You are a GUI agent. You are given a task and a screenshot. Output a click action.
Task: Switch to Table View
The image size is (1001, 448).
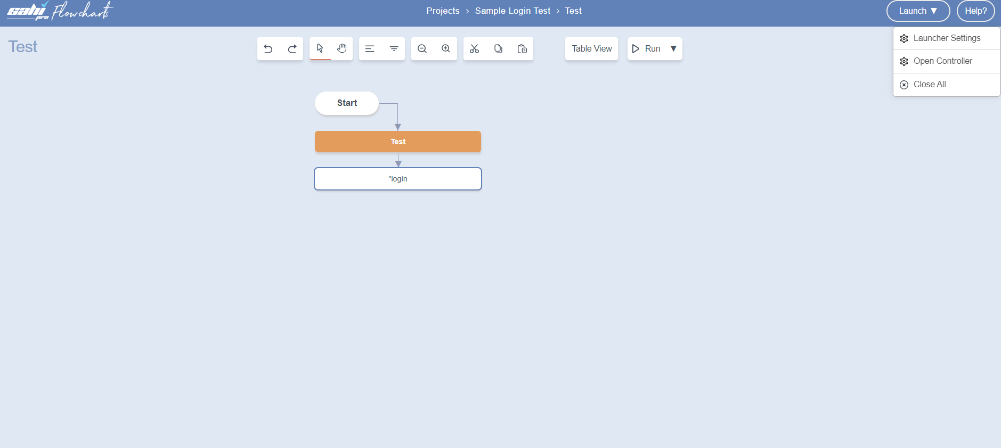591,49
